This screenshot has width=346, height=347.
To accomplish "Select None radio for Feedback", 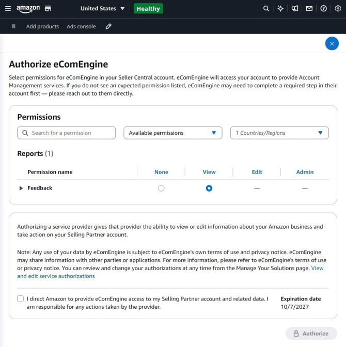I will click(x=161, y=188).
